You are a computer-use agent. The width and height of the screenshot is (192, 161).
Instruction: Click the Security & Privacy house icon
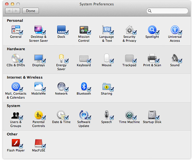[129, 30]
